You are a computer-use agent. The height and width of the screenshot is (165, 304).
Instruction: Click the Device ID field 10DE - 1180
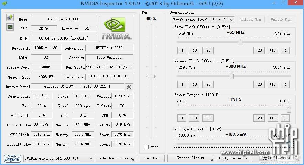46,48
